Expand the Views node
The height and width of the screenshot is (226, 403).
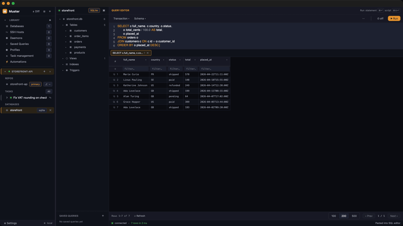[x=63, y=58]
